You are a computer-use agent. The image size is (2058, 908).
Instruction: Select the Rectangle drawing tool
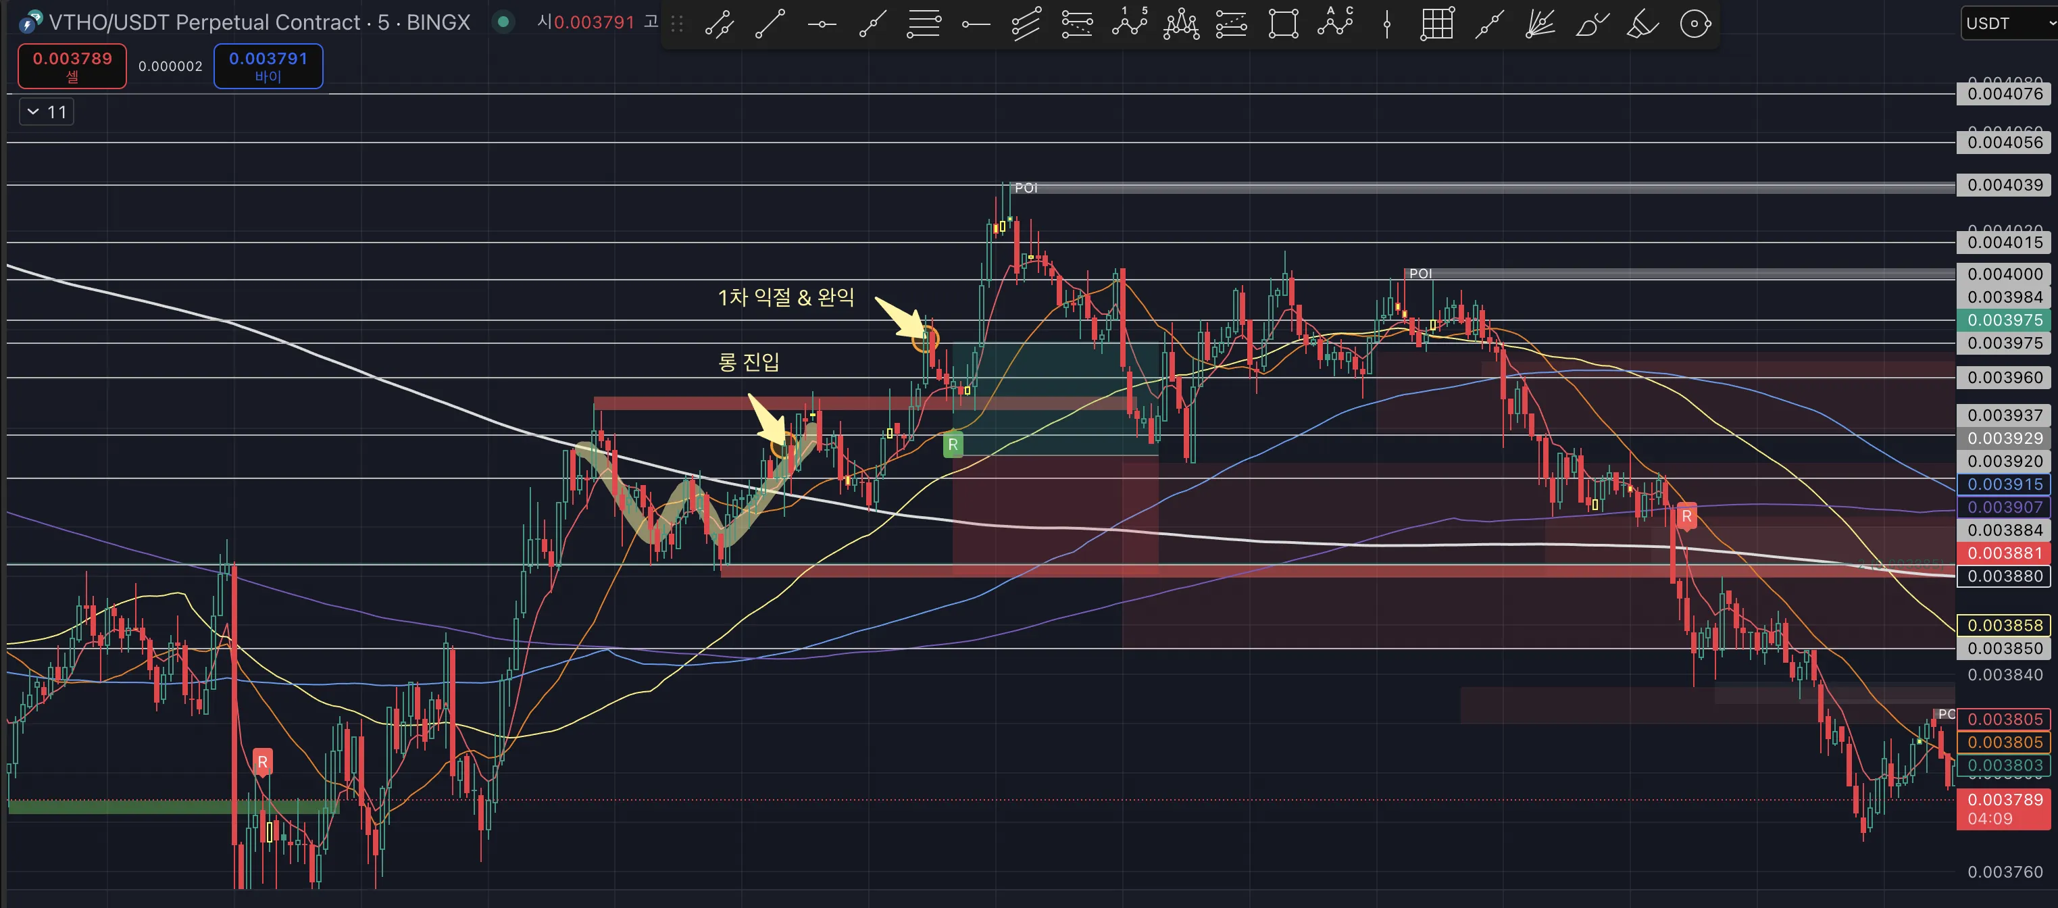click(1283, 24)
